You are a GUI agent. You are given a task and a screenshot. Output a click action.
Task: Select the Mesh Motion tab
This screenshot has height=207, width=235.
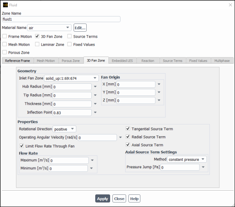point(46,61)
